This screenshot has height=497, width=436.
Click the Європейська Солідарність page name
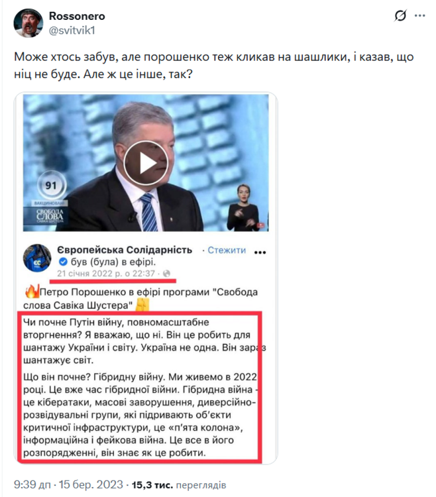125,250
